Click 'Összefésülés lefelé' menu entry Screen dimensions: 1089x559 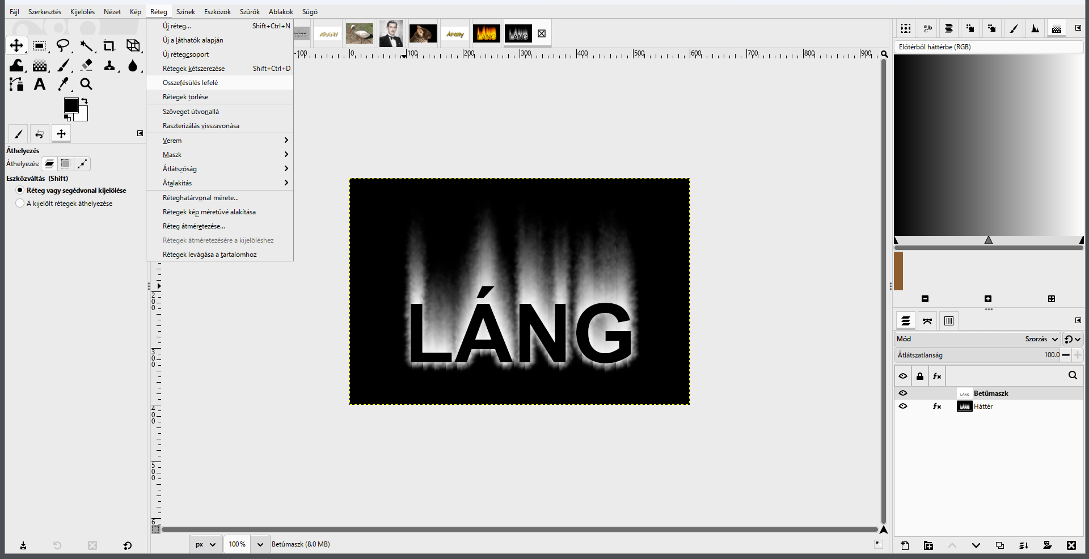pos(220,82)
